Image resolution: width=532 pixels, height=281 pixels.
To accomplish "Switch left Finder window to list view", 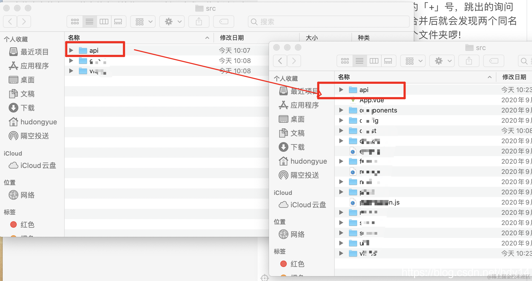I will (x=89, y=22).
